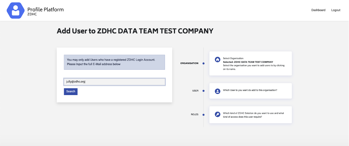Click the Profile Platform hexagon logo

[x=16, y=11]
